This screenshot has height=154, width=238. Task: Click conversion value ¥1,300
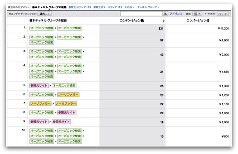(x=224, y=86)
